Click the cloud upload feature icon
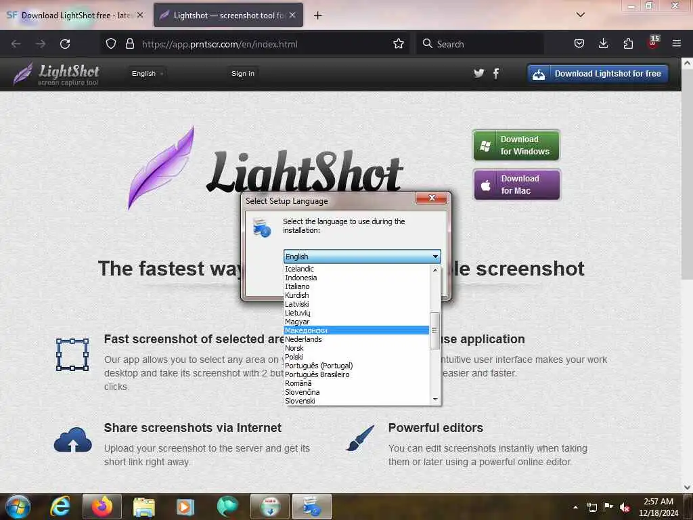 [73, 439]
